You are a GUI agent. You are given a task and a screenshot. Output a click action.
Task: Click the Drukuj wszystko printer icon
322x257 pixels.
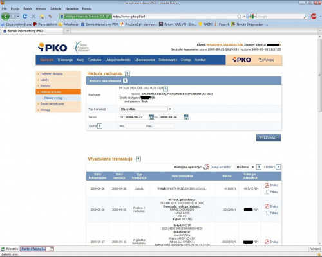[206, 167]
